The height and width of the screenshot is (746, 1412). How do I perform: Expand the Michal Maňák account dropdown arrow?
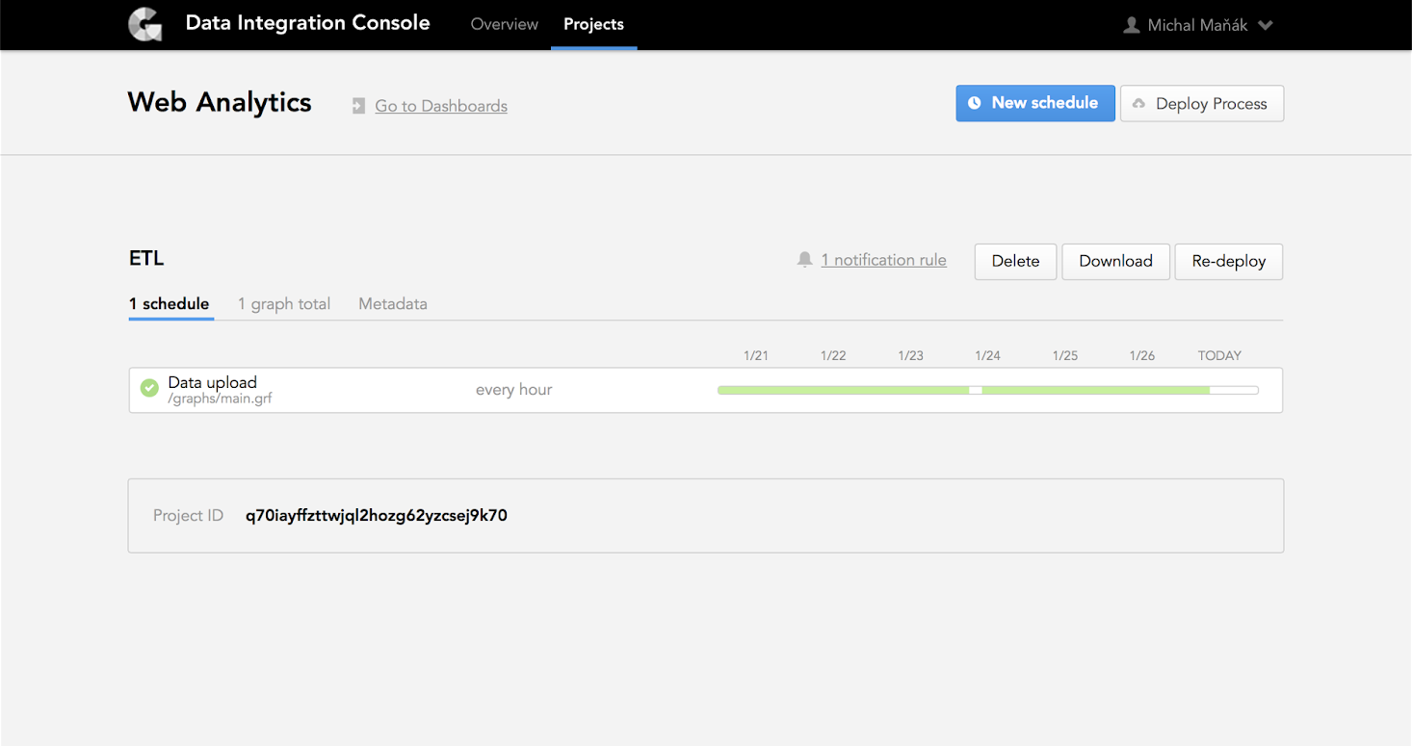pyautogui.click(x=1266, y=25)
